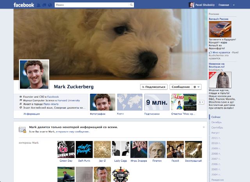Click the locked info notice icon
Image resolution: width=250 pixels, height=182 pixels.
click(x=22, y=129)
